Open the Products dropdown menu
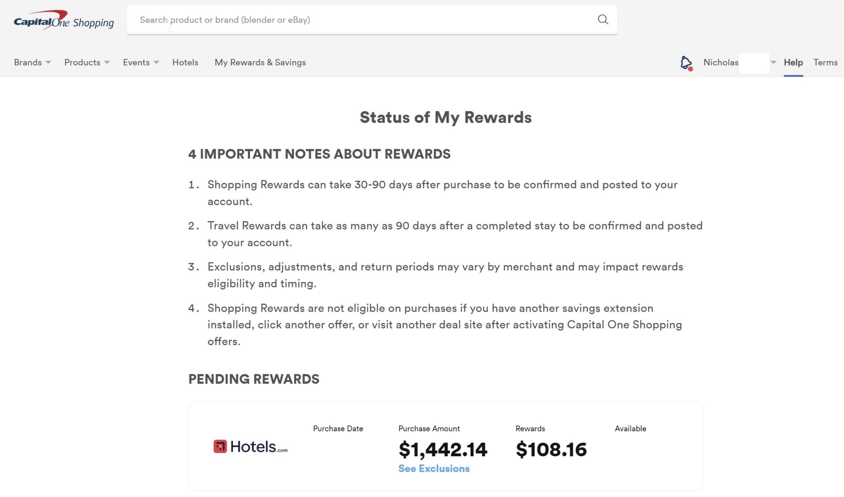 point(83,62)
